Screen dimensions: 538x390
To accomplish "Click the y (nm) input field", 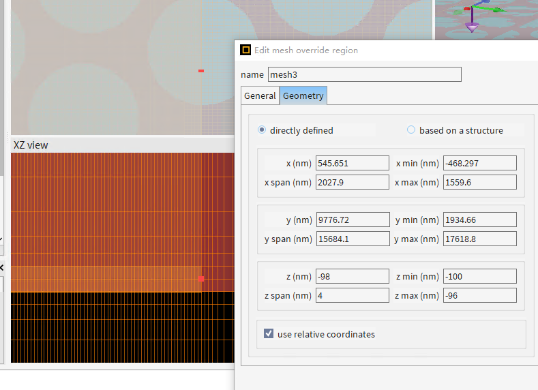I will pos(353,220).
